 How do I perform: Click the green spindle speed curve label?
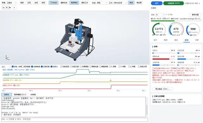[16, 75]
